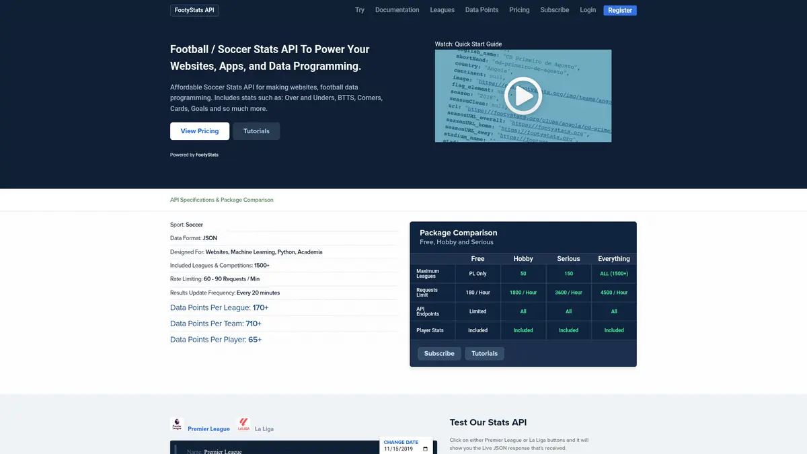
Task: Play the Quick Start Guide video
Action: [523, 96]
